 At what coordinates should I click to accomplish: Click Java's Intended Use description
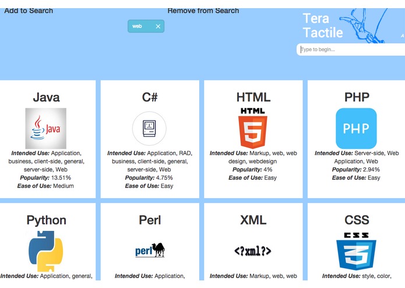tap(46, 161)
